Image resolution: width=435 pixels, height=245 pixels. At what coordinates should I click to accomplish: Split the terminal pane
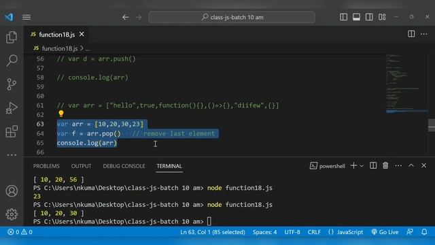coord(373,165)
